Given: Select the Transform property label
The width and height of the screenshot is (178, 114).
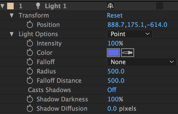Looking at the screenshot, I should click(34, 15).
